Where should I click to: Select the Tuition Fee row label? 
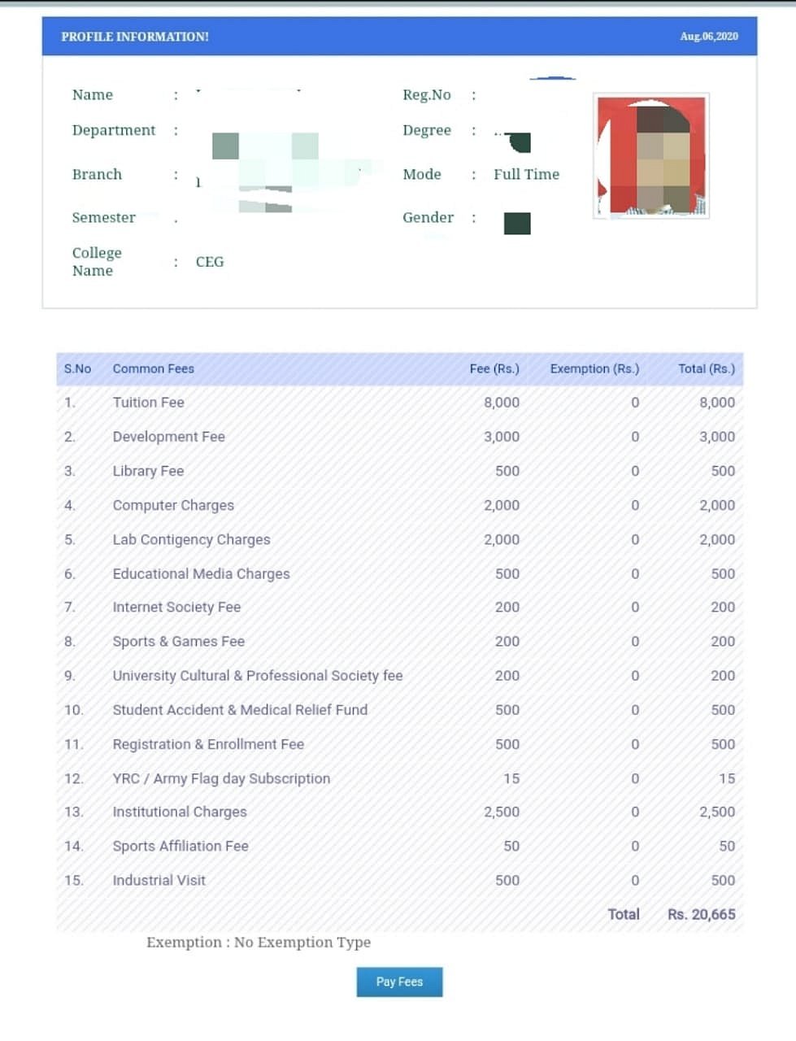point(148,403)
